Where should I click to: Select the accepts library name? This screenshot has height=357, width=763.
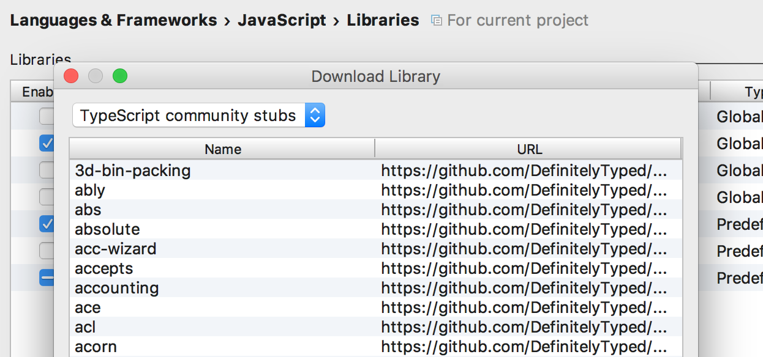(x=104, y=268)
